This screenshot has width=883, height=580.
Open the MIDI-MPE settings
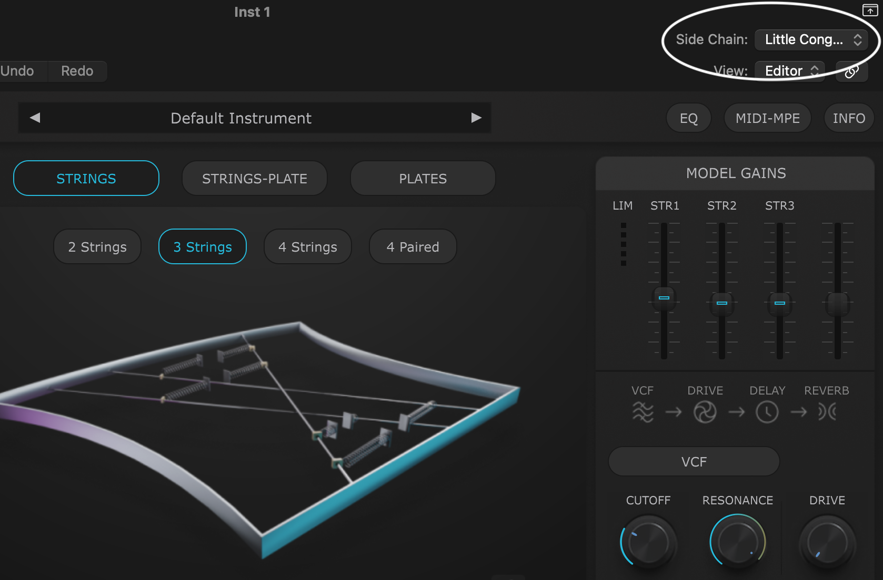[x=767, y=118]
